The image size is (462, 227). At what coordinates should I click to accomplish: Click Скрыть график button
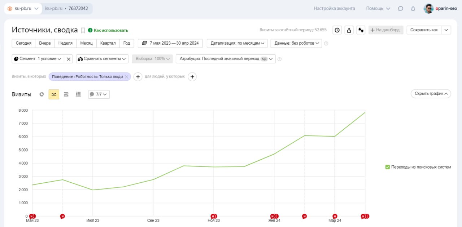click(431, 94)
